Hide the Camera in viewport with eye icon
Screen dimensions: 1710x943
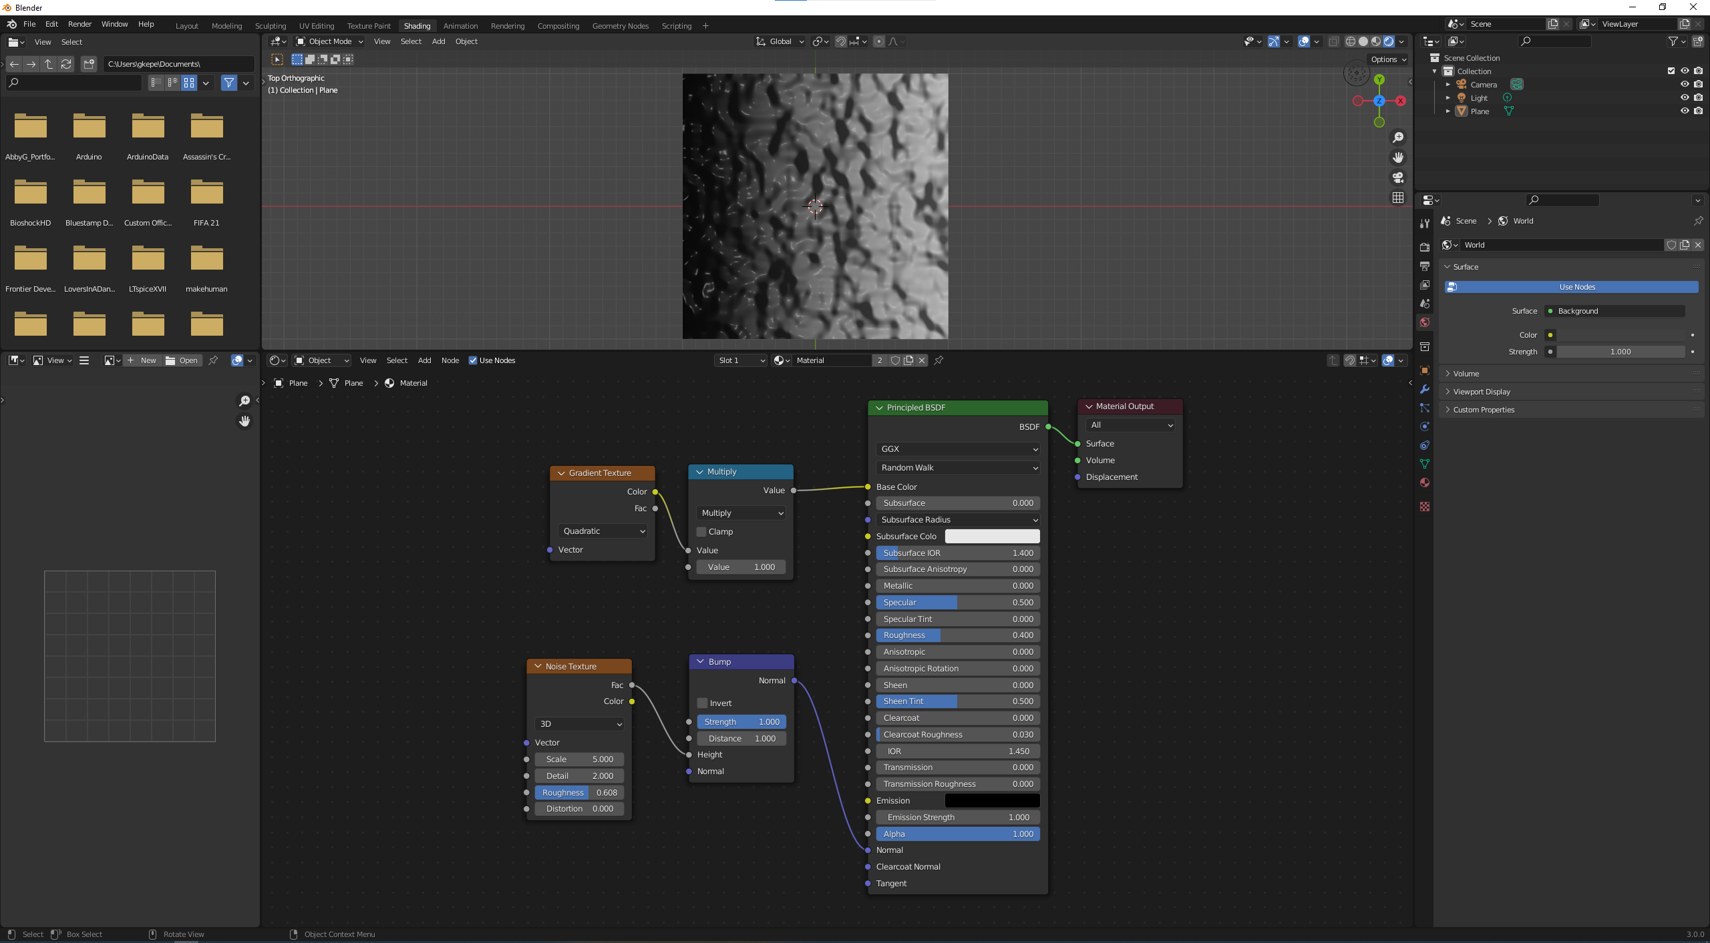click(x=1684, y=84)
